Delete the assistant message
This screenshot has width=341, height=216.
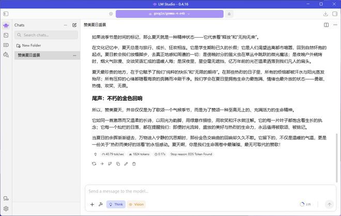click(134, 164)
